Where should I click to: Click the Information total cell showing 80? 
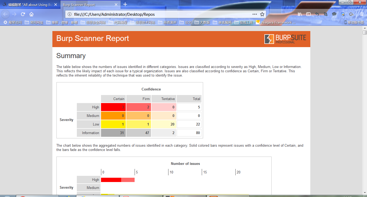189,133
